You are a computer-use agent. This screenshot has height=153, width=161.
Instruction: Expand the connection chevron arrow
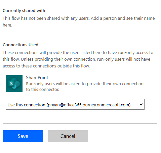[x=141, y=104]
